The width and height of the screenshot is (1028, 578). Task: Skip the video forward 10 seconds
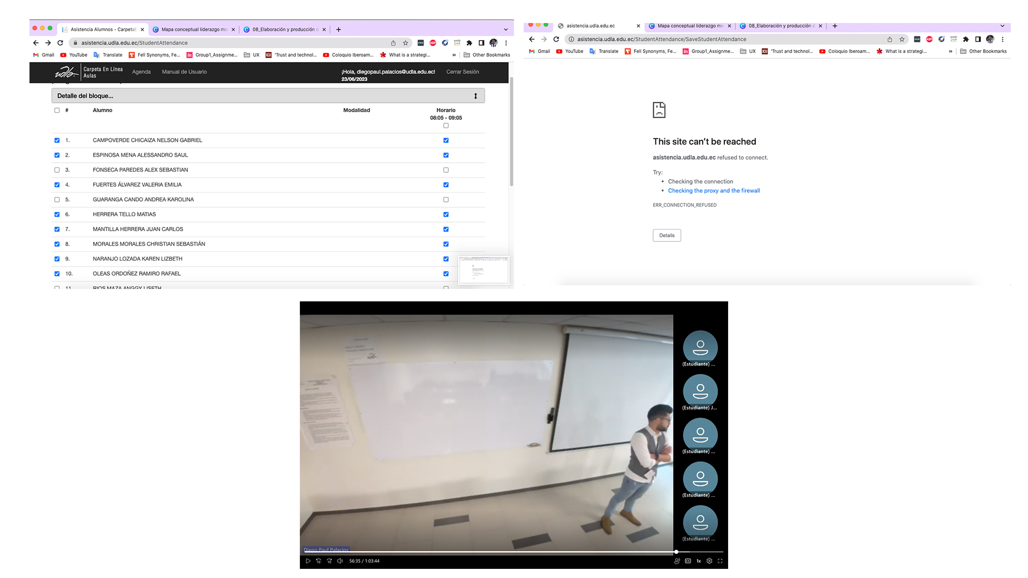point(329,561)
